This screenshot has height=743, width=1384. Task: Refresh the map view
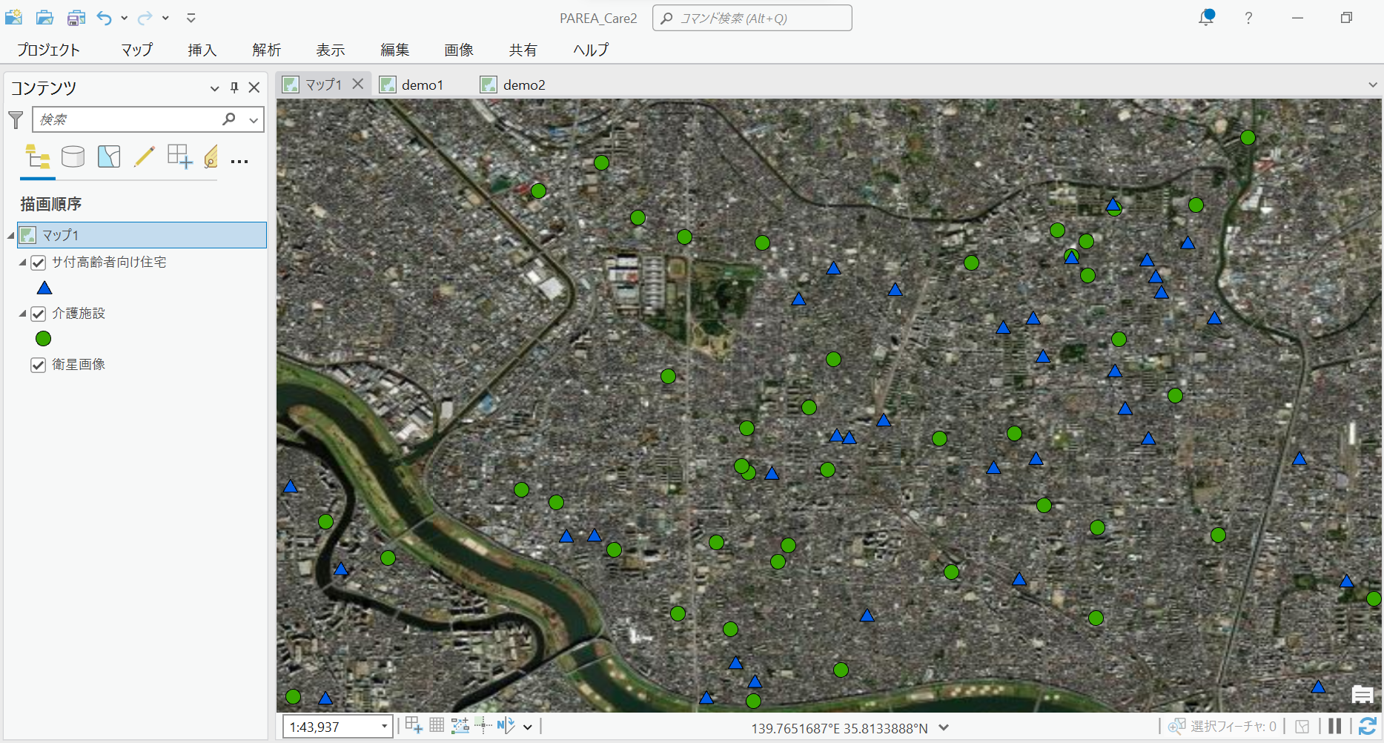tap(1368, 726)
